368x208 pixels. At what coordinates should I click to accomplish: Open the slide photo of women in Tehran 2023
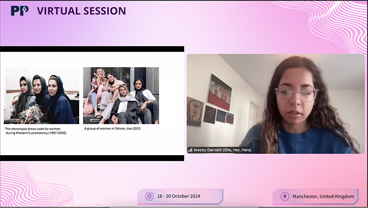coord(121,96)
